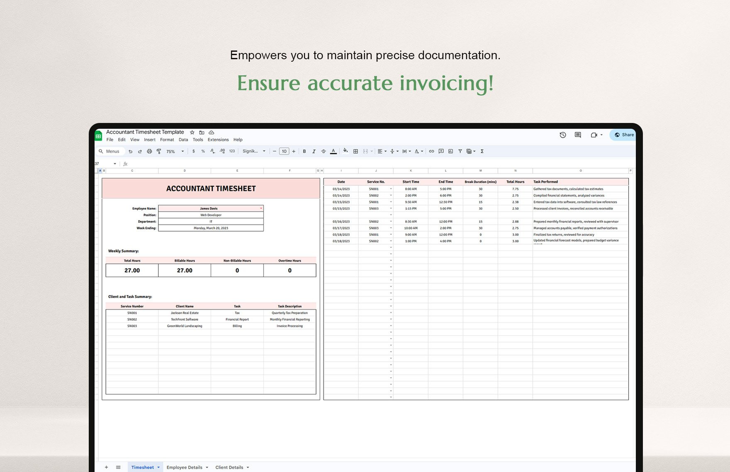Open the Data menu

183,140
